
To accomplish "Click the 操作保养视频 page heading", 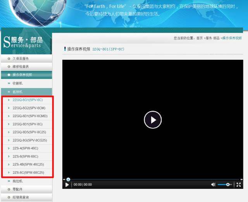I will click(x=79, y=49).
